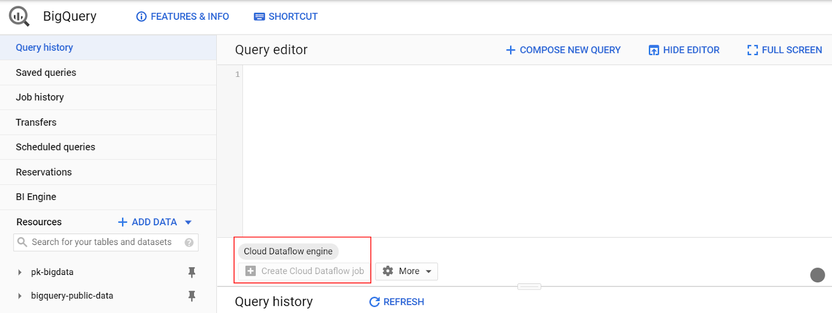This screenshot has height=313, width=832.
Task: Open the keyboard Shortcut panel
Action: tap(285, 17)
